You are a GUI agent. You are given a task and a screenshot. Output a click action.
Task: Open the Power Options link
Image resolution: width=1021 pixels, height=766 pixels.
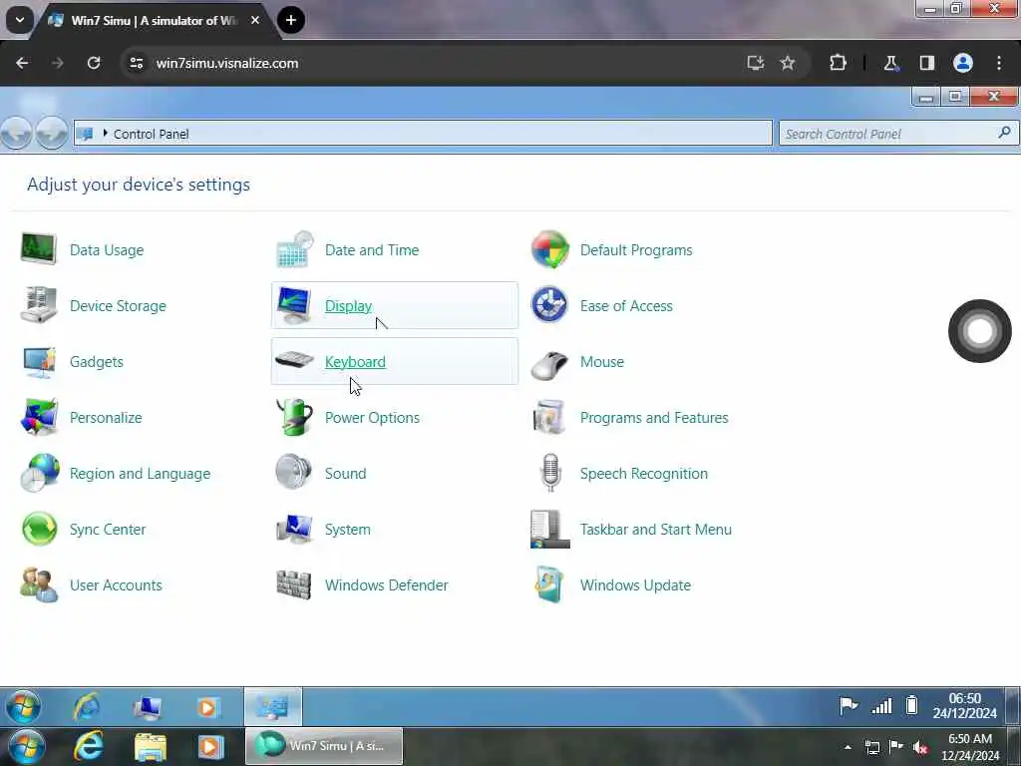(x=372, y=418)
